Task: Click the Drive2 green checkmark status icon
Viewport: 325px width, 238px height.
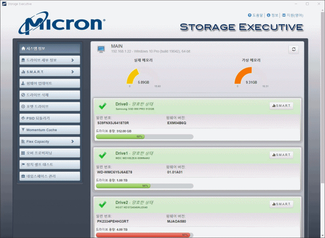Action: (x=102, y=204)
